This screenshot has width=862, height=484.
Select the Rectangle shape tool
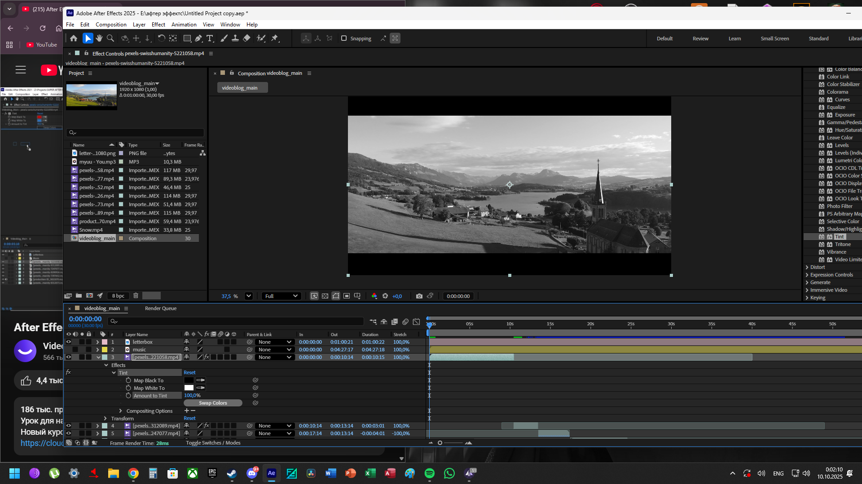[x=187, y=39]
